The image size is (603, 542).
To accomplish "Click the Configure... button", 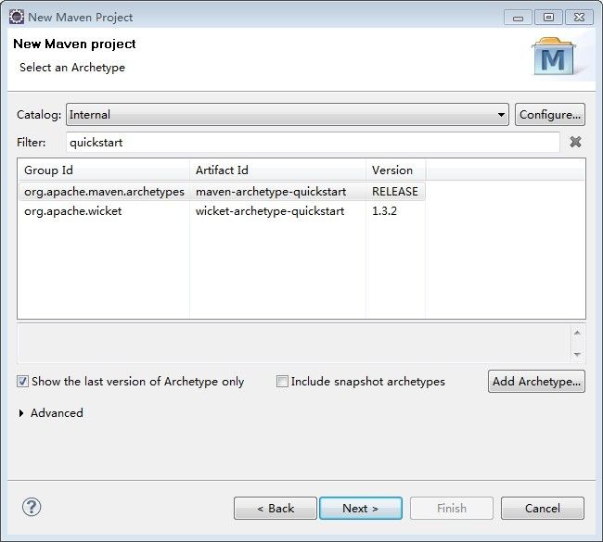I will point(550,115).
